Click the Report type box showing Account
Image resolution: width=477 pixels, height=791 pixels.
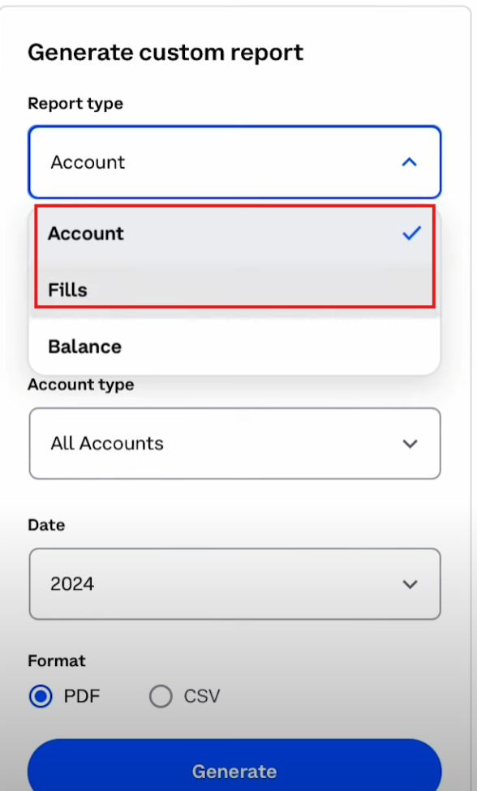coord(235,162)
